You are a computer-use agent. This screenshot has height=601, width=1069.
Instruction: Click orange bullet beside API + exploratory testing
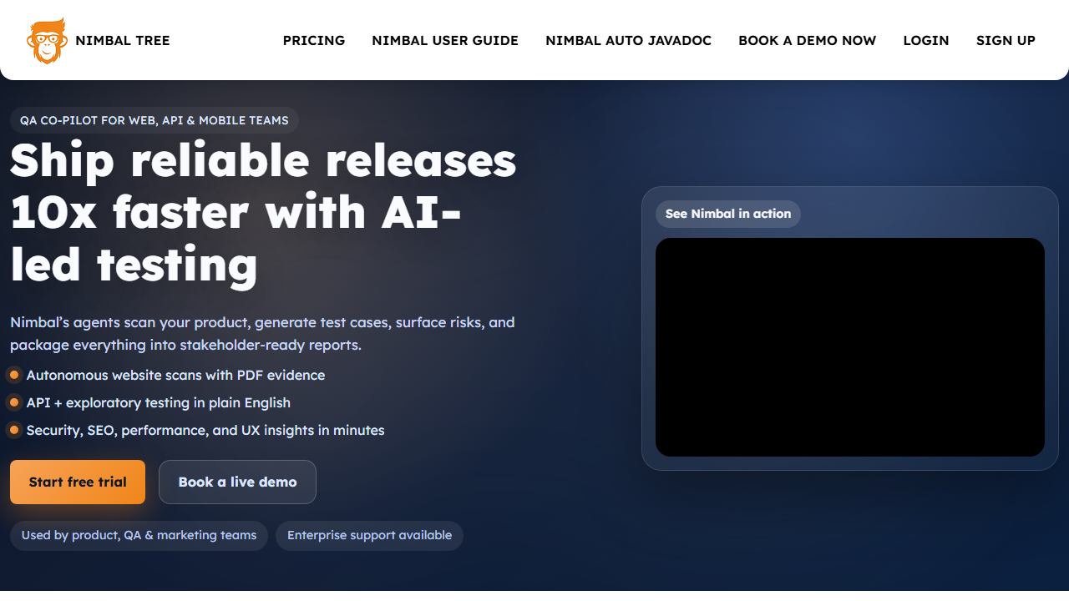[x=14, y=402]
